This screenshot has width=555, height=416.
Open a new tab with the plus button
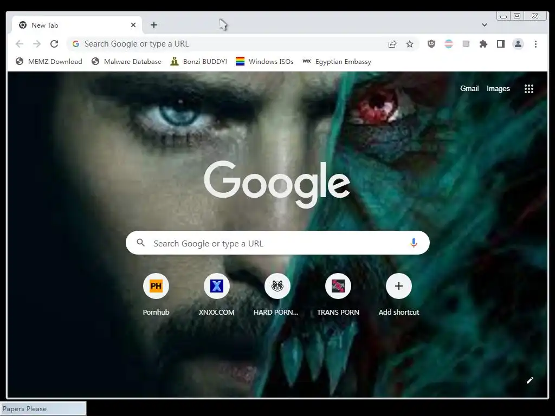tap(153, 25)
